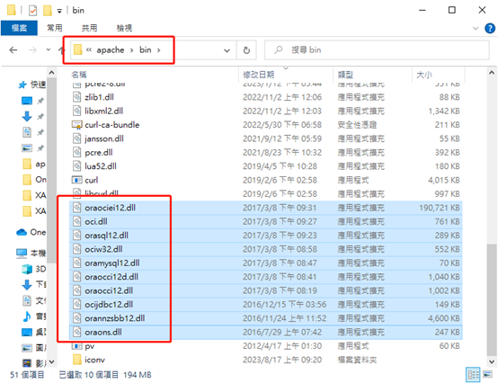Click the file list vertical scrollbar
This screenshot has height=383, width=498.
click(492, 300)
